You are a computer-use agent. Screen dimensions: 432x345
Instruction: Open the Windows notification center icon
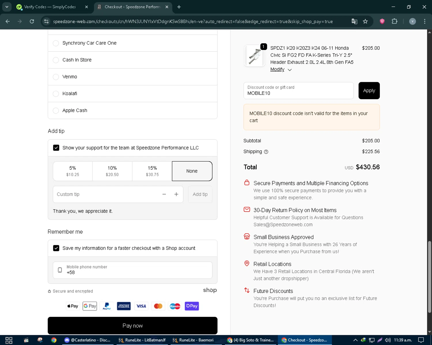click(x=421, y=340)
